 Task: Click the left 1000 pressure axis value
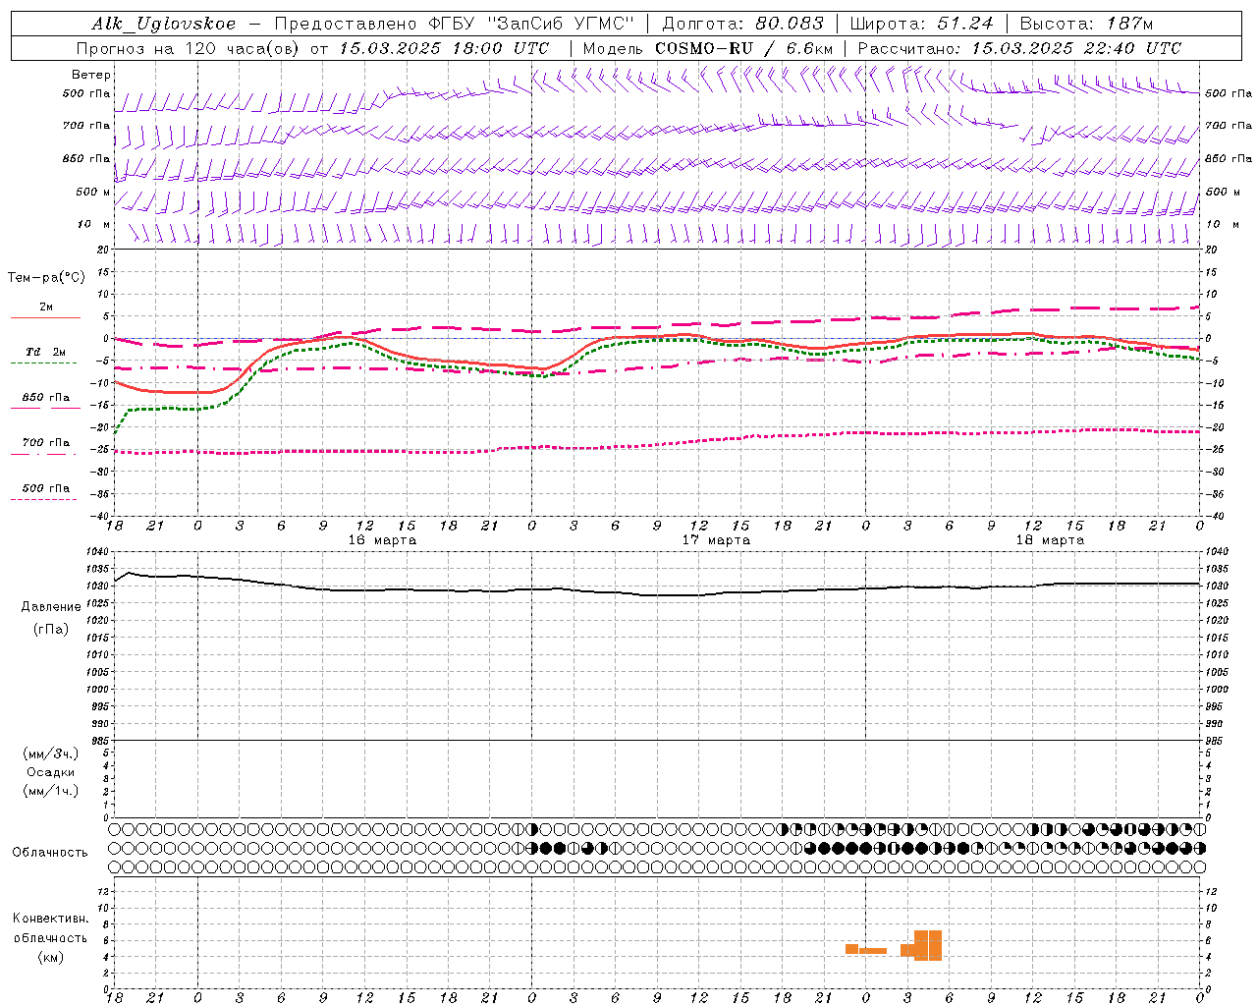click(x=98, y=690)
